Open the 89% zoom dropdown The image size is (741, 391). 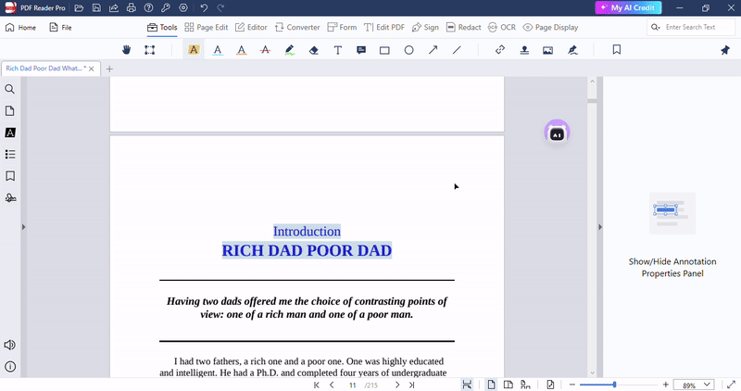693,385
